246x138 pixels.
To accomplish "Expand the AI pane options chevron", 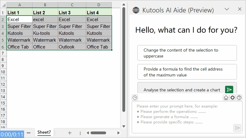I will coord(227,10).
